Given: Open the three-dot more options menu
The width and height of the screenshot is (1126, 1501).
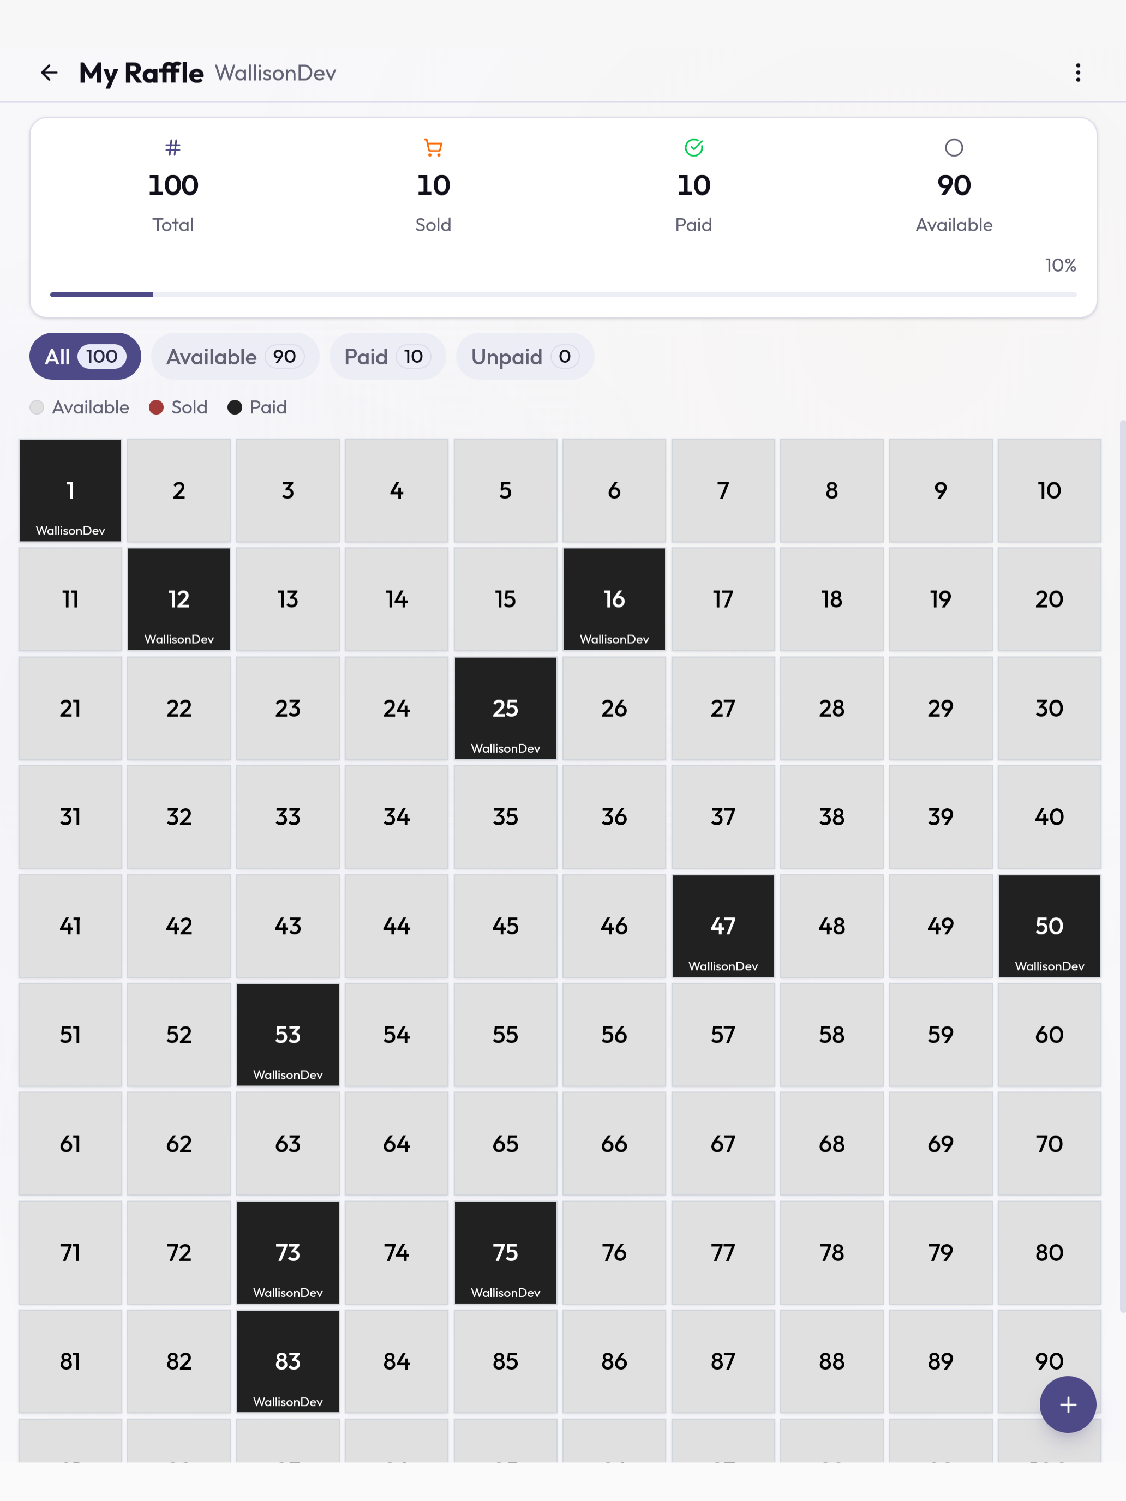Looking at the screenshot, I should 1078,73.
